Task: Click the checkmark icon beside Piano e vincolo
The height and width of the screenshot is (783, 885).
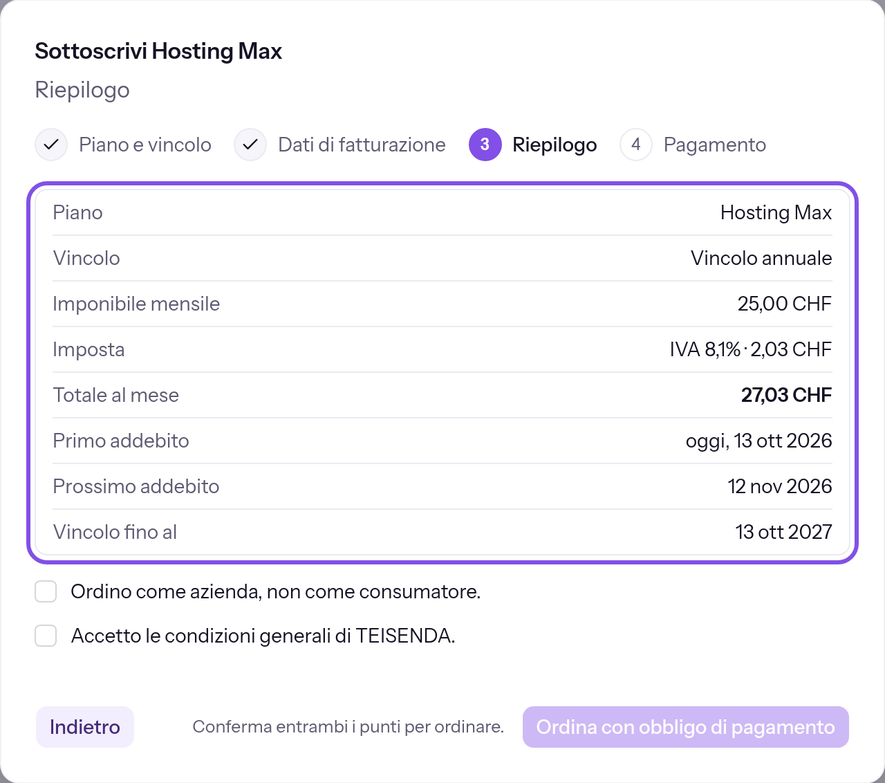Action: 51,145
